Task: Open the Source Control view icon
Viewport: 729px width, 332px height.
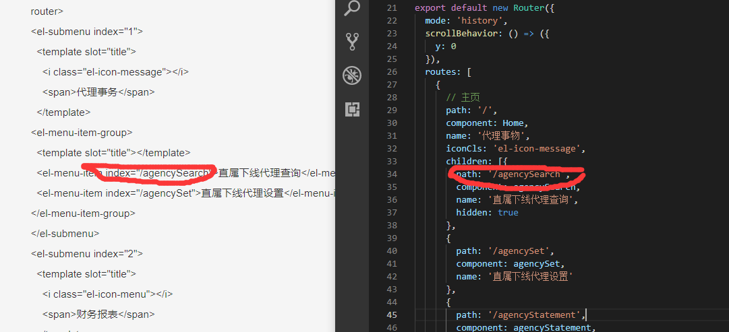Action: 353,42
